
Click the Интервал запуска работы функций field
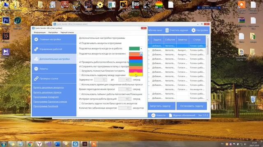(x=125, y=99)
